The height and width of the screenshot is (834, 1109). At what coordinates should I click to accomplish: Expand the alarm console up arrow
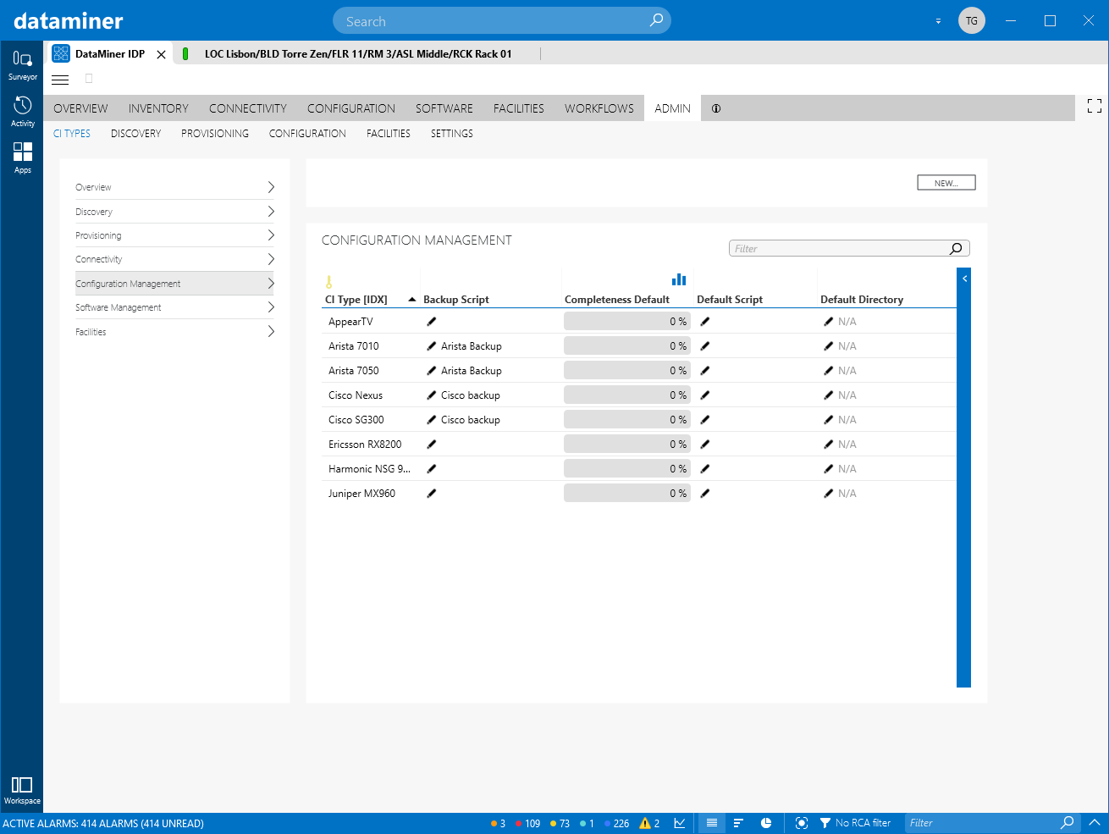click(1094, 822)
